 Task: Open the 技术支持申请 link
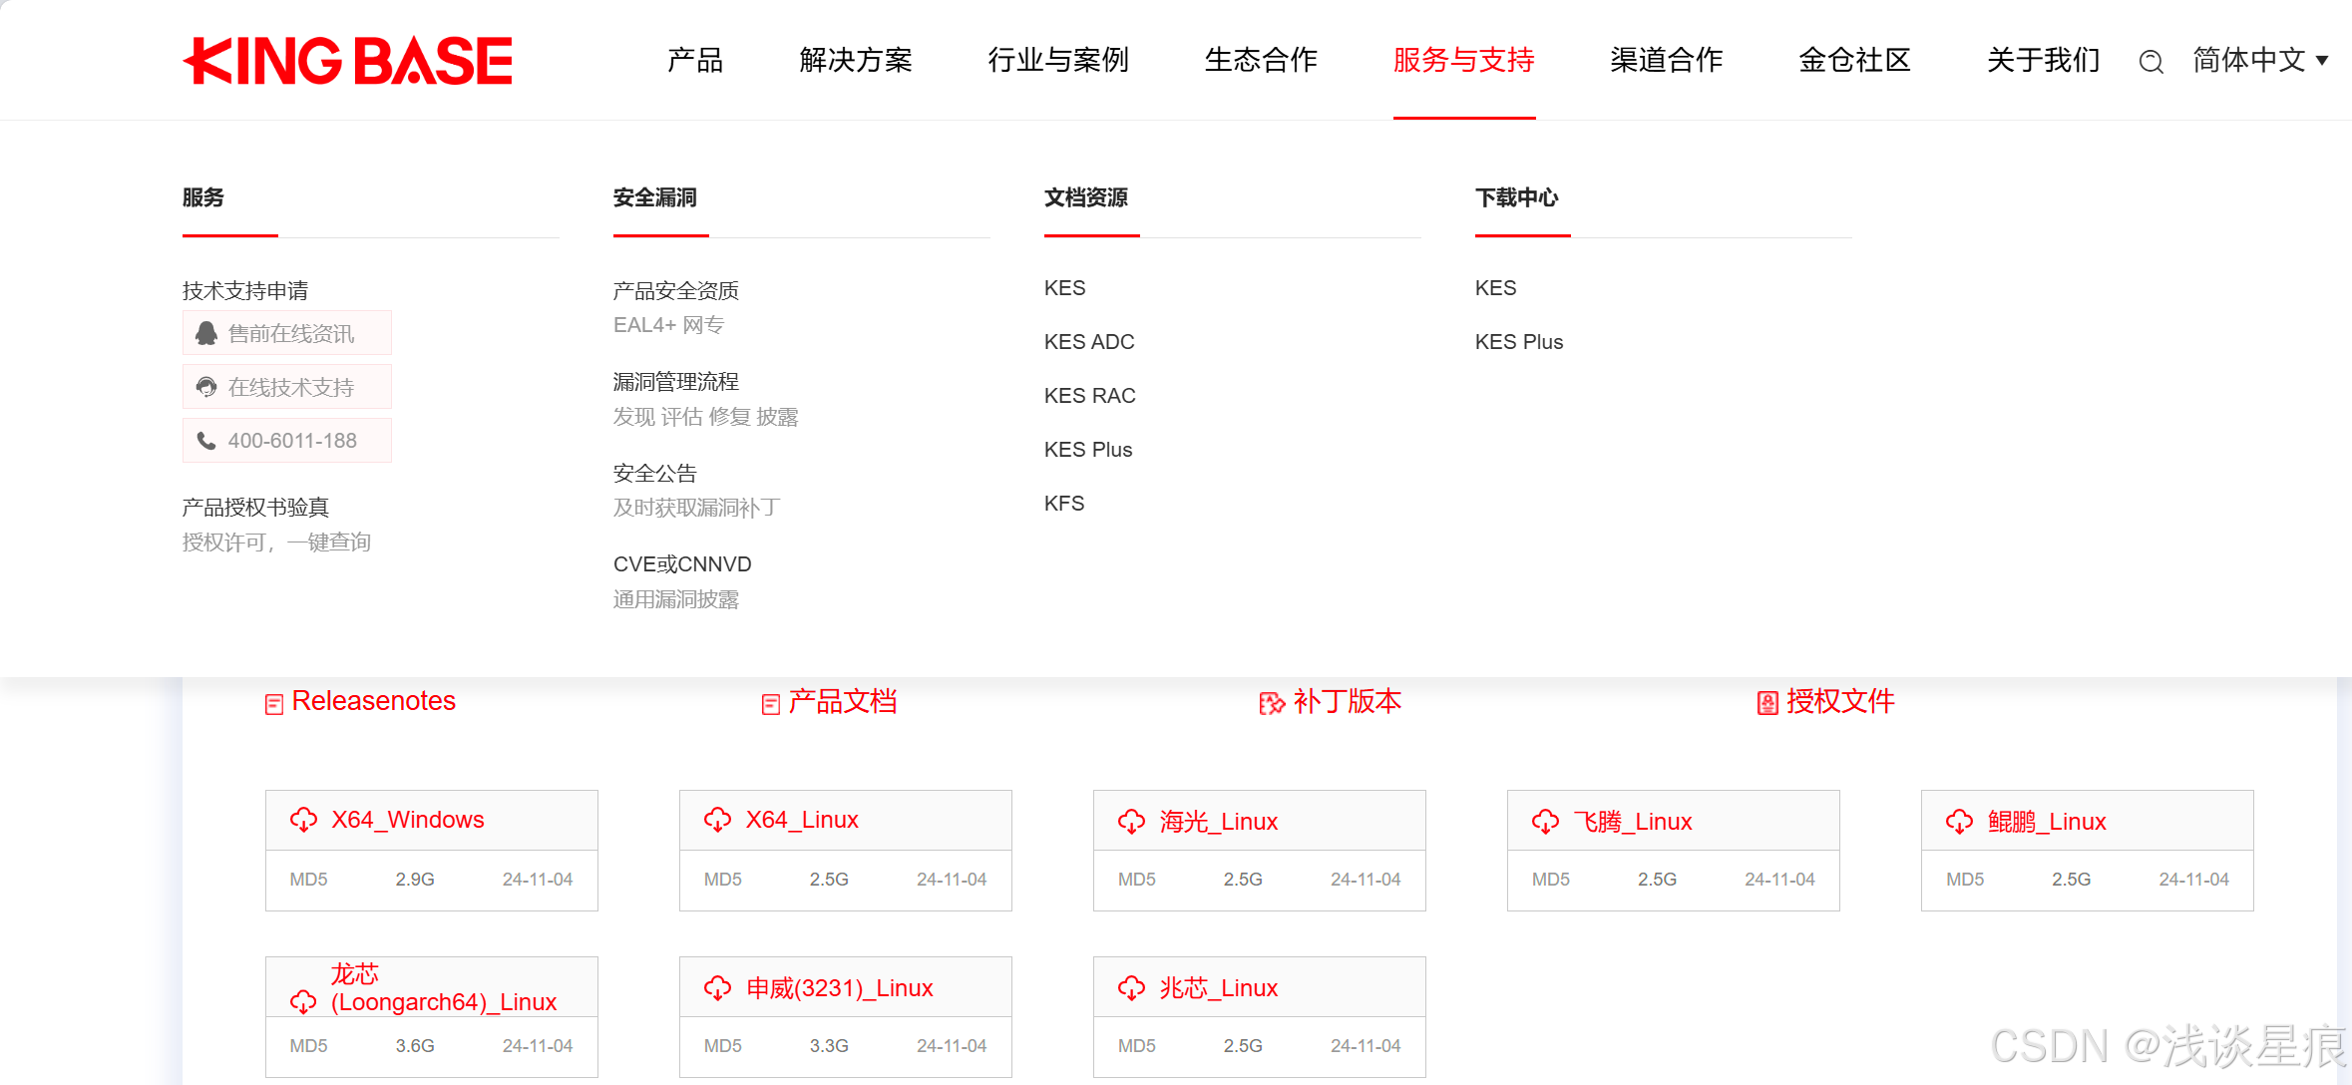tap(245, 290)
